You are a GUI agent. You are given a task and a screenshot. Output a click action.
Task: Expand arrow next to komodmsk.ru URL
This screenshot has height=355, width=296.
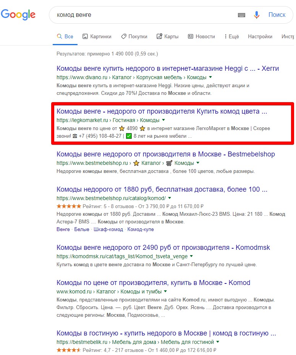click(191, 256)
